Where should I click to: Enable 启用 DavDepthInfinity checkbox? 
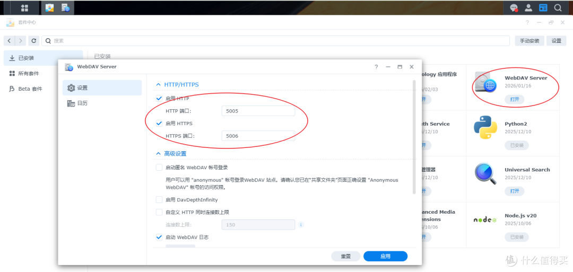[159, 200]
